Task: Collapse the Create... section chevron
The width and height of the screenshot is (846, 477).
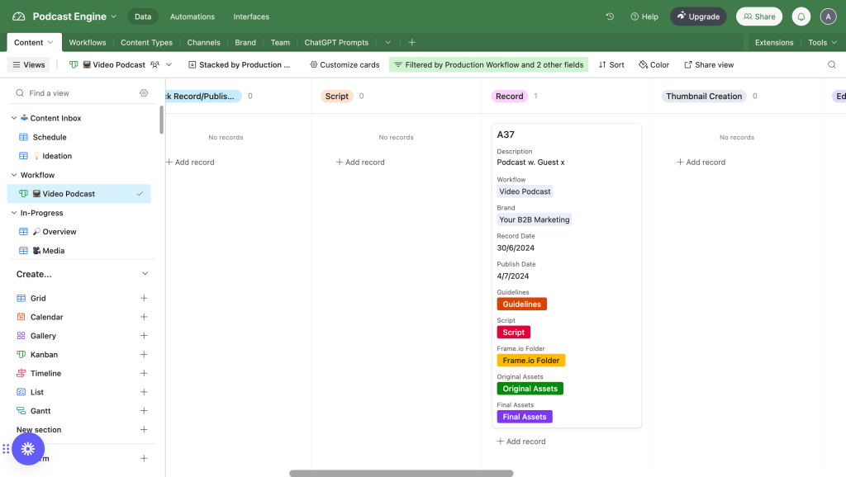Action: coord(145,274)
